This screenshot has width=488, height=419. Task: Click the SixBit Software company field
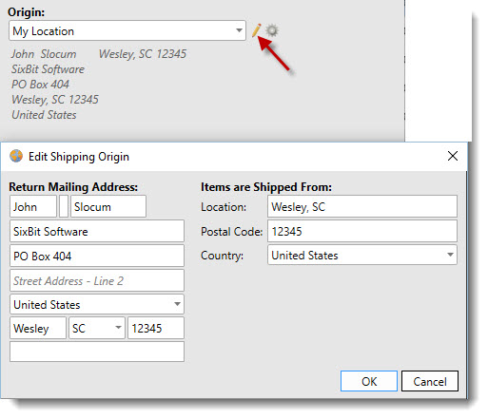pyautogui.click(x=97, y=231)
